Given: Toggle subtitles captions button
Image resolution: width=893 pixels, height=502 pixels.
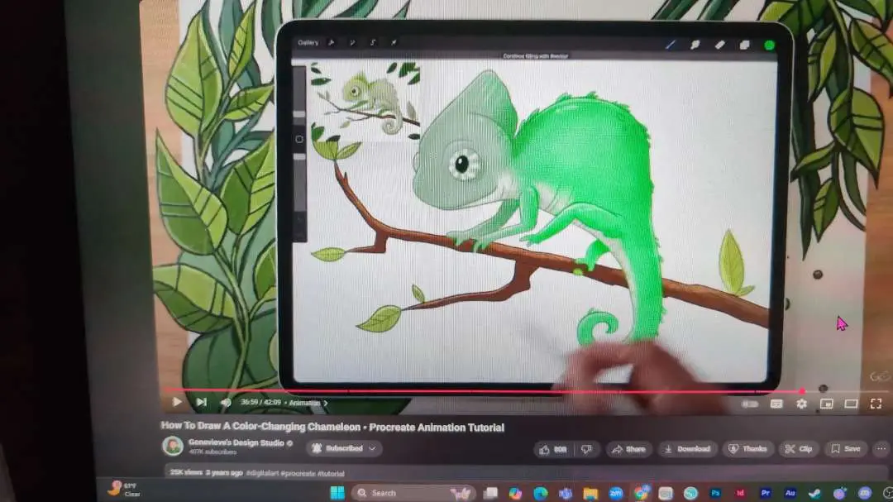Looking at the screenshot, I should tap(776, 404).
